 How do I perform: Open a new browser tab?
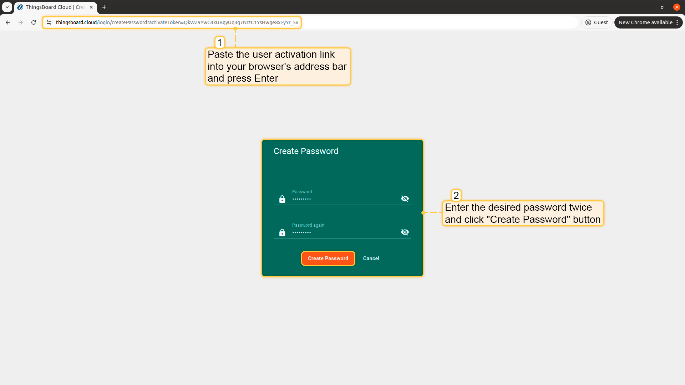point(104,7)
